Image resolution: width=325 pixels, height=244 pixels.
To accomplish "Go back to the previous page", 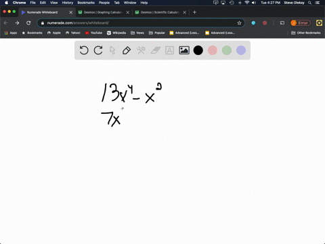I will 6,23.
